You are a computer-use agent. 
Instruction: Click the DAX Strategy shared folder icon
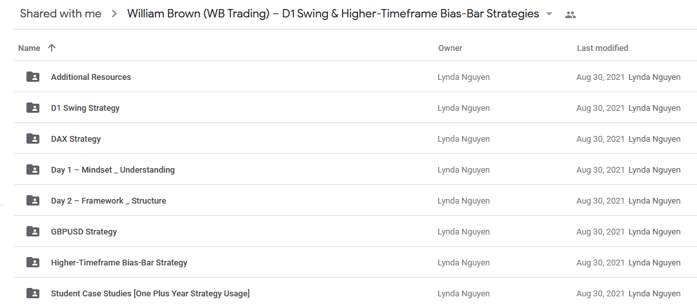coord(33,139)
